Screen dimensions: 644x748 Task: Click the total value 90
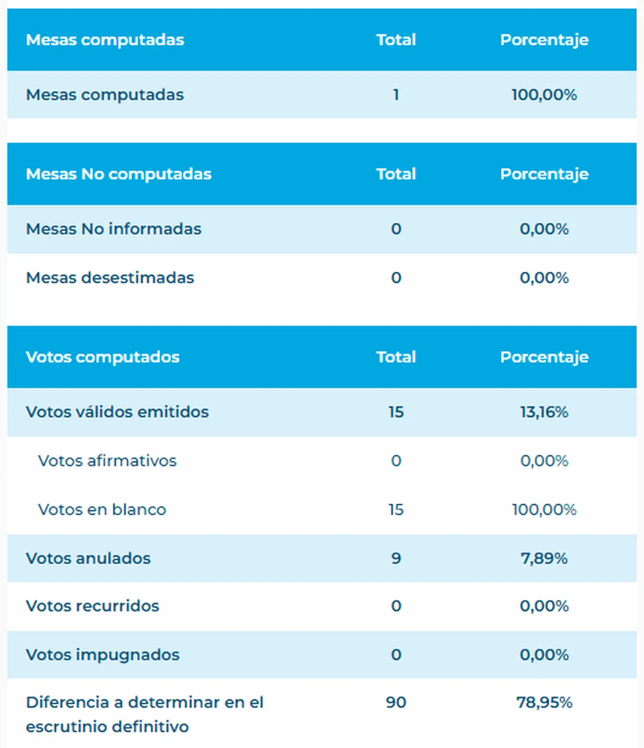point(396,703)
